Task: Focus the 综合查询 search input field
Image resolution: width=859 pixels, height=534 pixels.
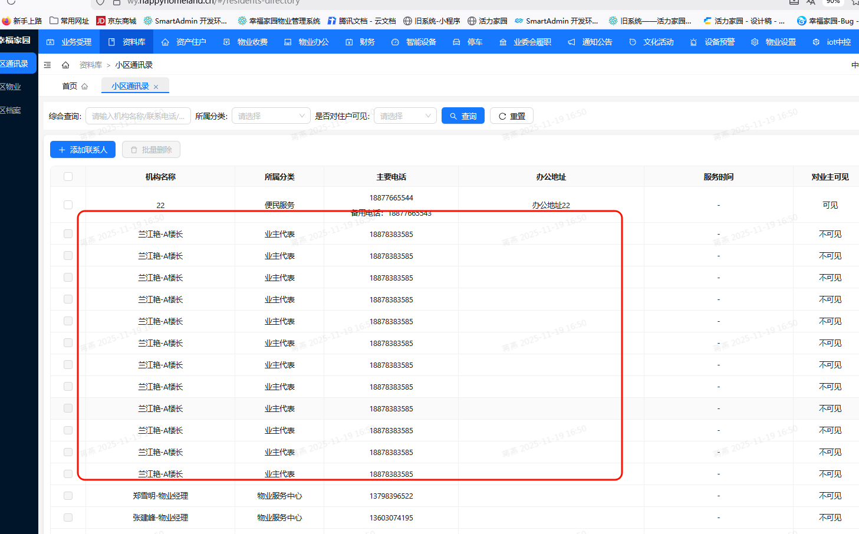Action: (138, 116)
